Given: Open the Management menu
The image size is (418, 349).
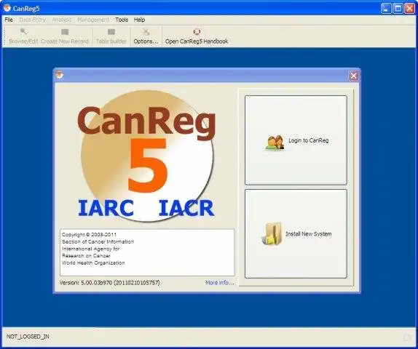Looking at the screenshot, I should (x=93, y=20).
